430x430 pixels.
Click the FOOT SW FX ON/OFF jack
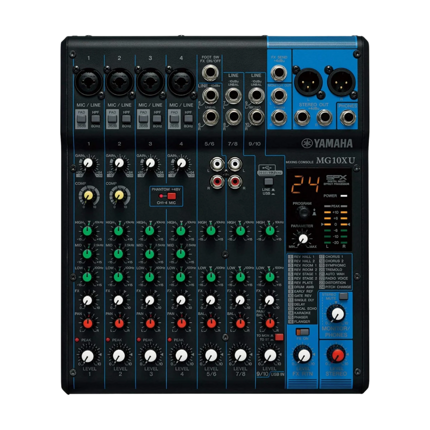[210, 73]
